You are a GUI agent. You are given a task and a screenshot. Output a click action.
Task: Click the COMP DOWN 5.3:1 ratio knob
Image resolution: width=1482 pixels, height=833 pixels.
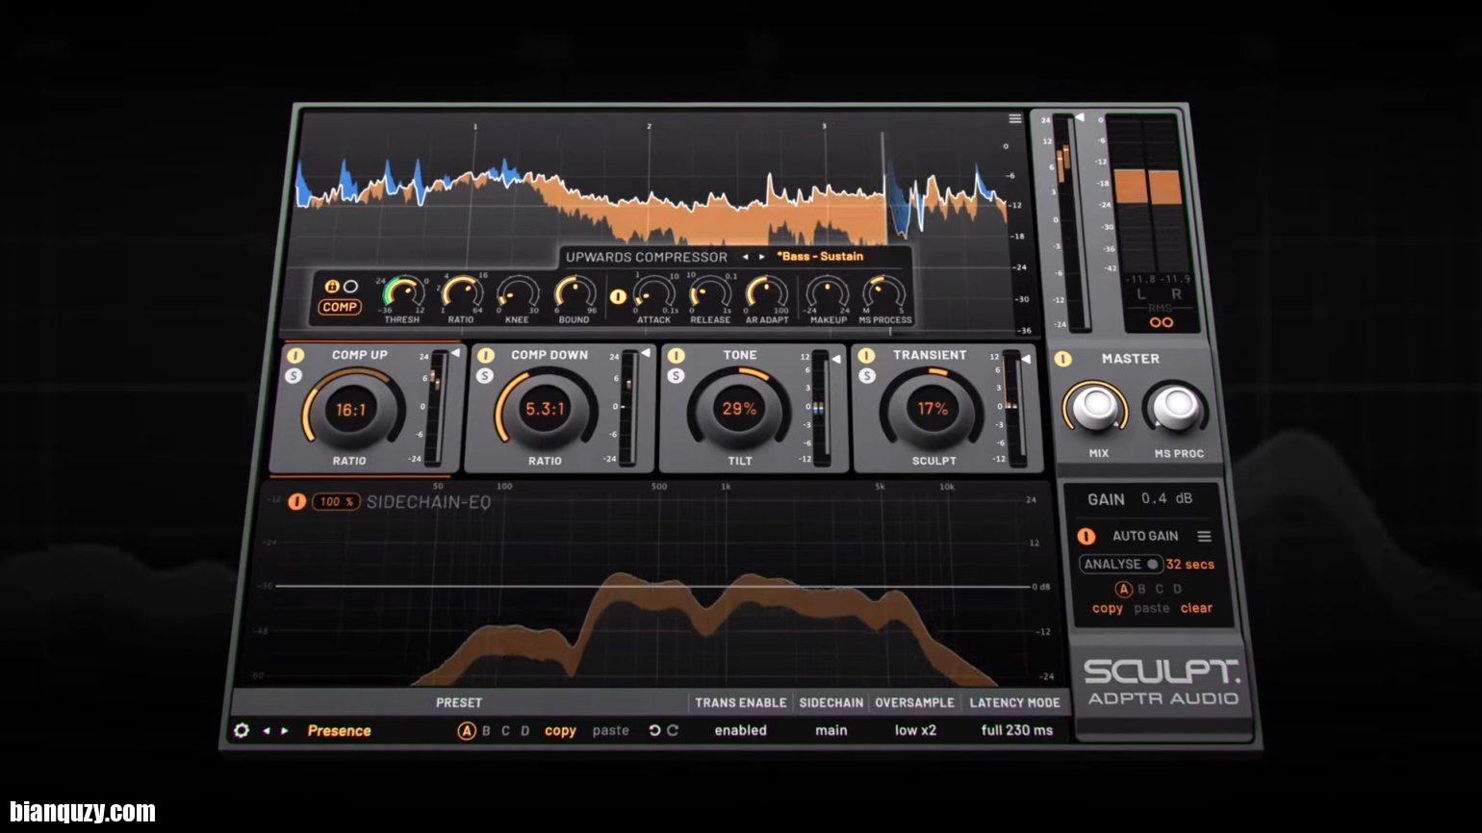tap(545, 410)
